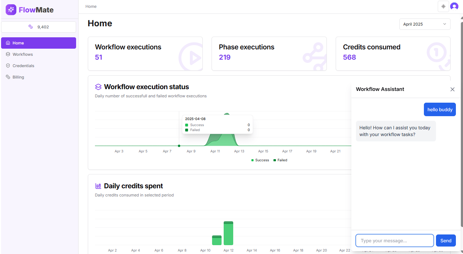Click the Billing coins icon in sidebar
The height and width of the screenshot is (254, 463).
8,77
